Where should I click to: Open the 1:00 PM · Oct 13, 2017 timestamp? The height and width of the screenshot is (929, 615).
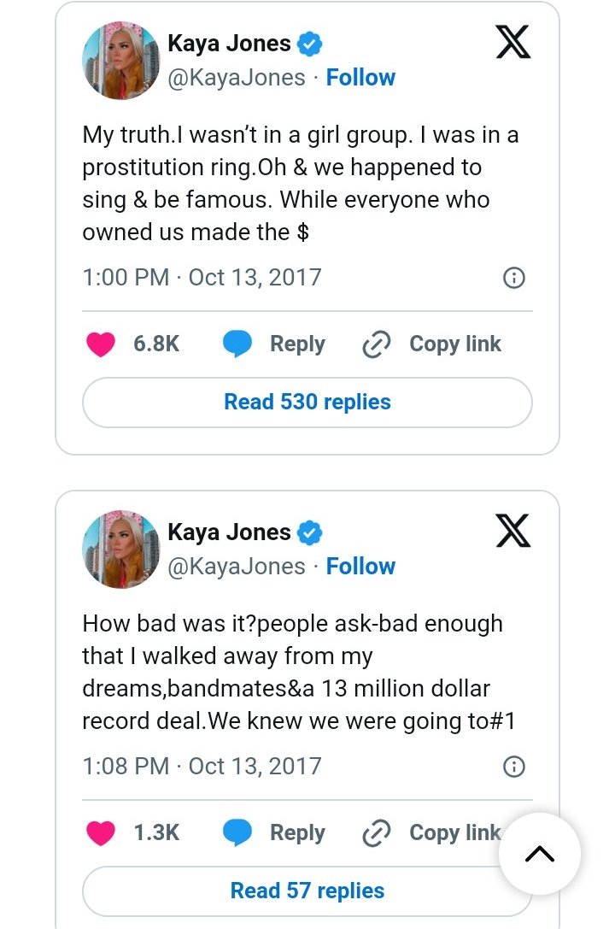[202, 278]
